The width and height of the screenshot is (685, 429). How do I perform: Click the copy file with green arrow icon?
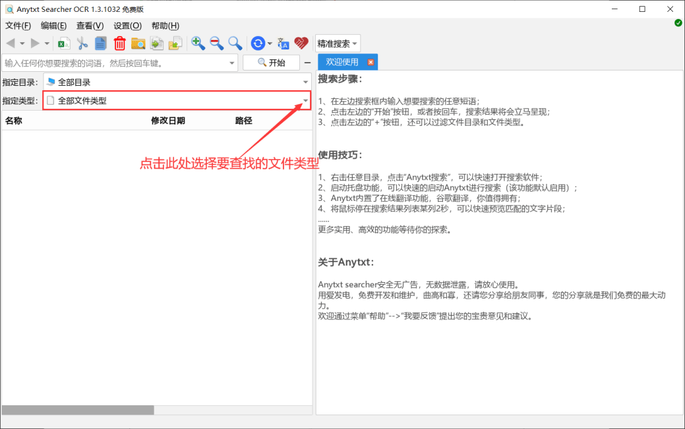(x=157, y=43)
